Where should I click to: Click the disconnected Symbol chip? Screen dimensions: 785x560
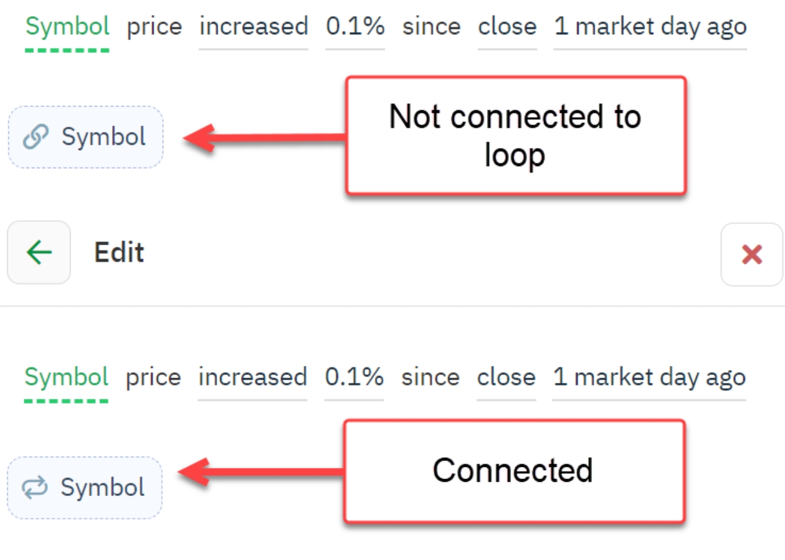click(84, 136)
